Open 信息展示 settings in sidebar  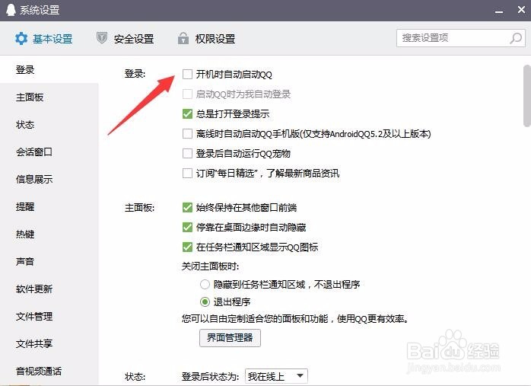[49, 179]
